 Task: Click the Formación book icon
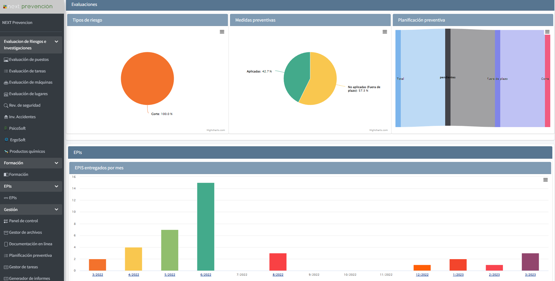click(6, 174)
